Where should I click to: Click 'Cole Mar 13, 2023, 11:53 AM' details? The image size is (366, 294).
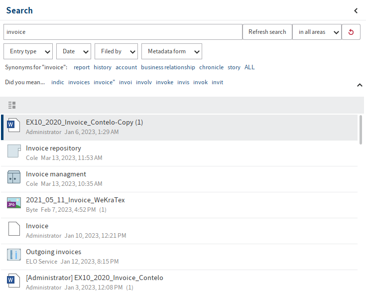[x=64, y=158]
